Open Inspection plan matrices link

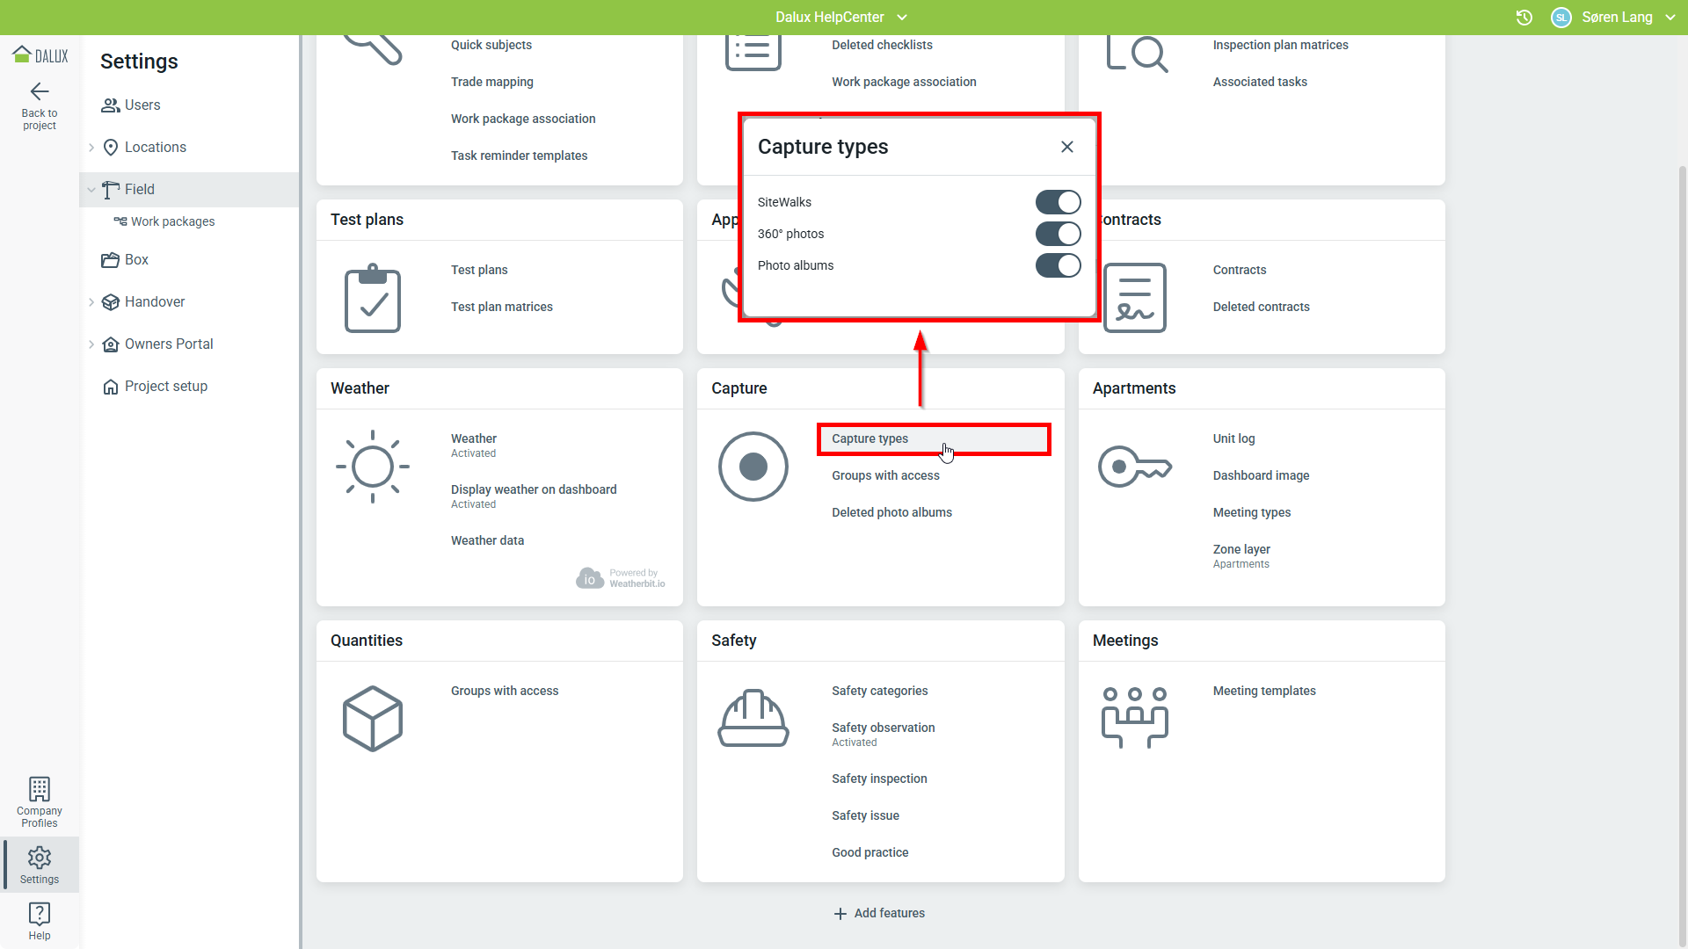pos(1280,45)
